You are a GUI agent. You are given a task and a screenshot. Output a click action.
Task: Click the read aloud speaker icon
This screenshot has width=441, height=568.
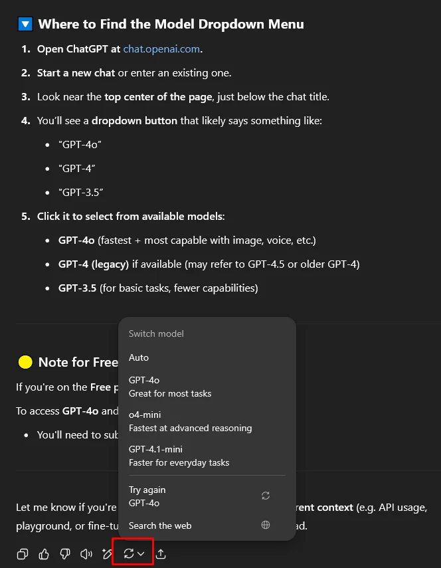point(86,554)
